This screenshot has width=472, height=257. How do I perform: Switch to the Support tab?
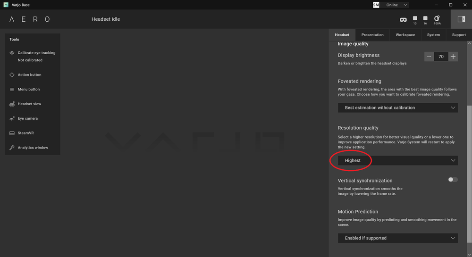click(459, 35)
